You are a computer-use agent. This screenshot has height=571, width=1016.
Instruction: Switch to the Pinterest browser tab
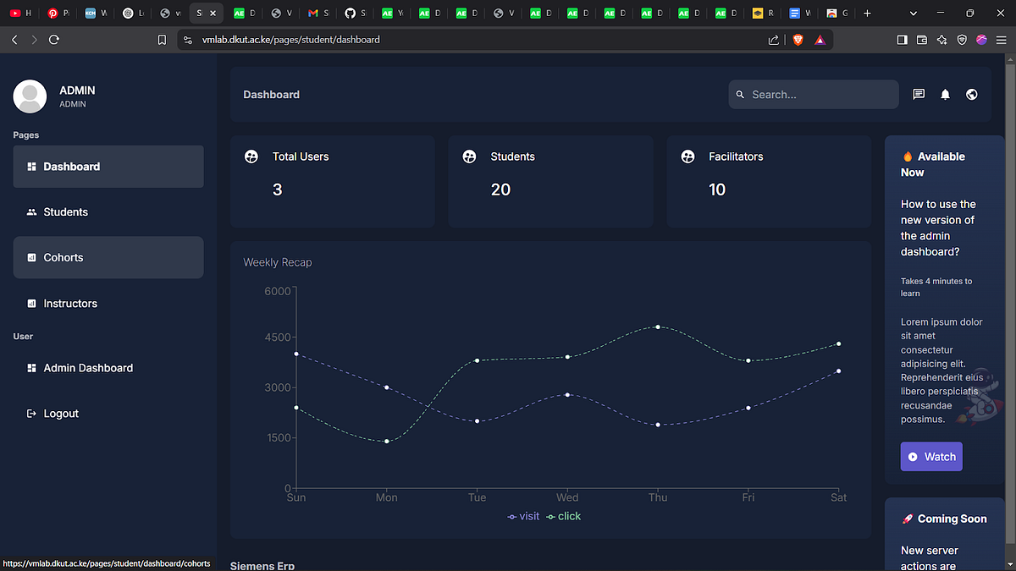(58, 14)
